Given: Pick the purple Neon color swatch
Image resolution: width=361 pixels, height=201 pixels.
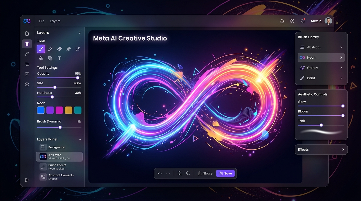Looking at the screenshot, I should [50, 110].
